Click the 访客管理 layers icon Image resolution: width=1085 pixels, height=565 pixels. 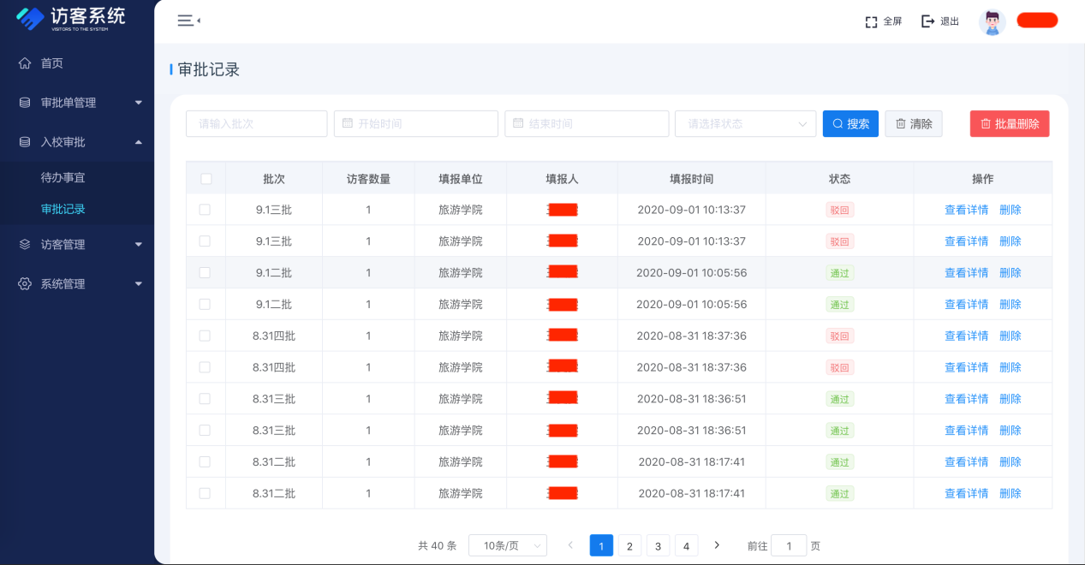(25, 244)
